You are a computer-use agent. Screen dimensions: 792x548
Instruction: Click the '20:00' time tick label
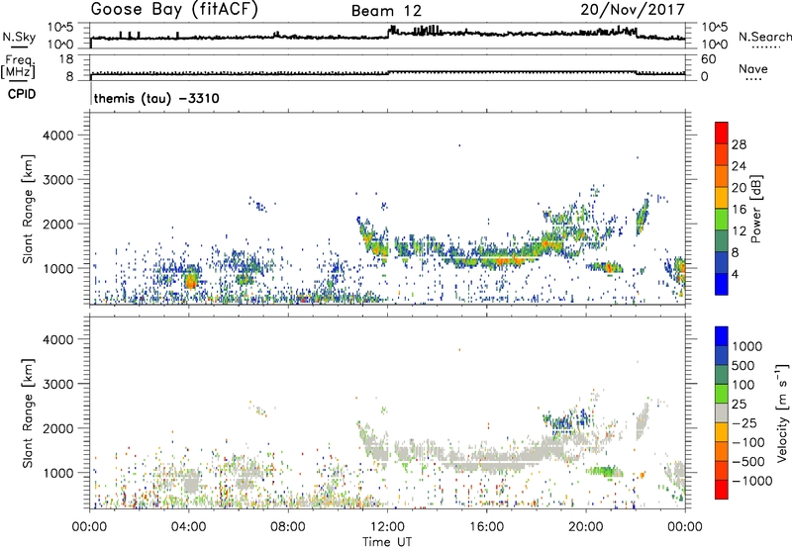point(585,527)
